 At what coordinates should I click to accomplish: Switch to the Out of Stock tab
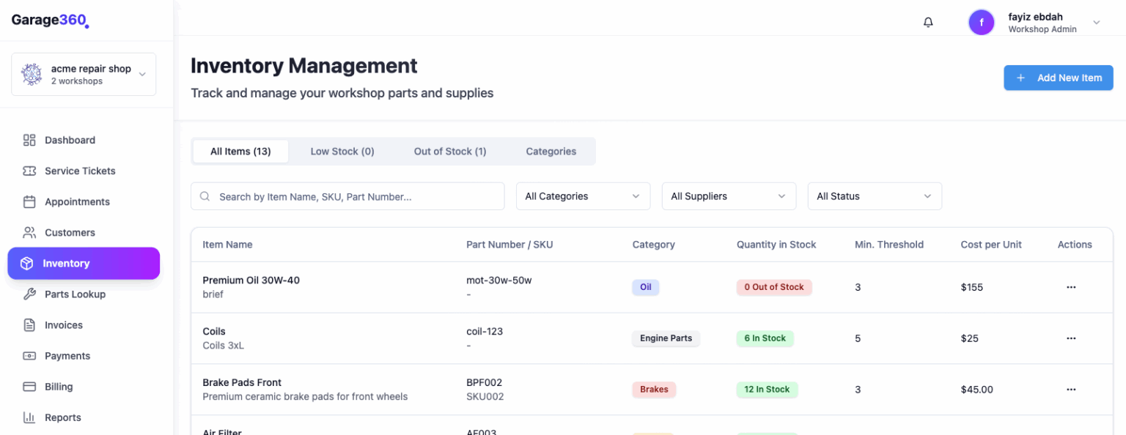point(449,151)
